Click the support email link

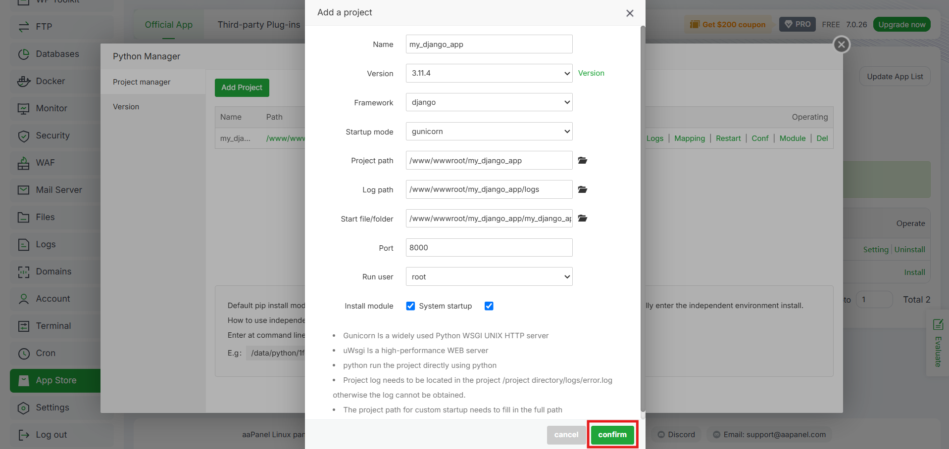tap(775, 435)
